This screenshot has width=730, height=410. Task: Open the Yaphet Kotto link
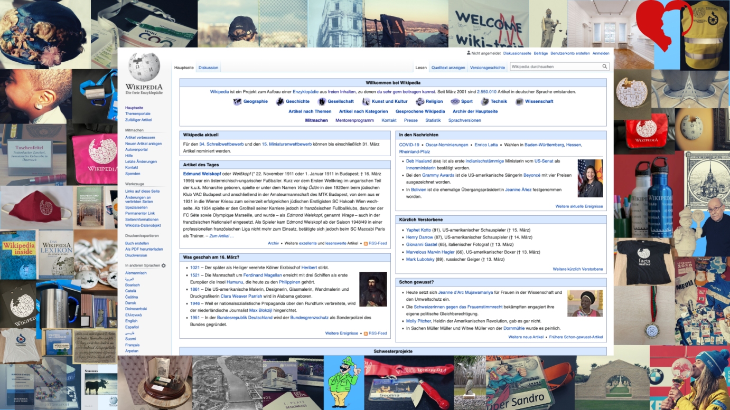coord(419,230)
